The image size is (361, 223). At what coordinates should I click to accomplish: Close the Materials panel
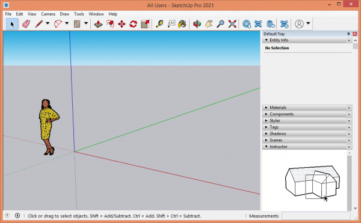349,108
